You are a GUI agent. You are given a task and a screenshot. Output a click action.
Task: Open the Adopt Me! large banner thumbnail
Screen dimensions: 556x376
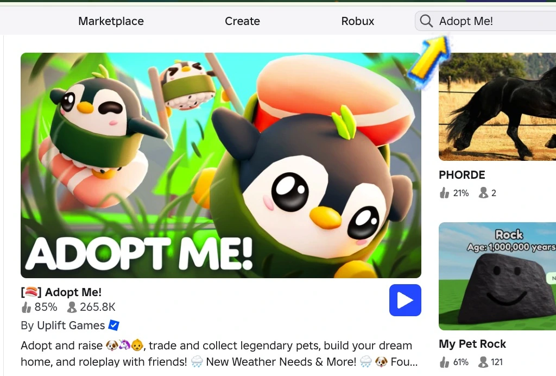[221, 165]
